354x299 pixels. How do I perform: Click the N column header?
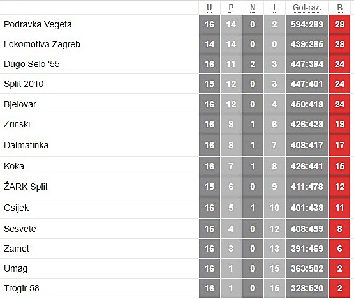(x=253, y=8)
